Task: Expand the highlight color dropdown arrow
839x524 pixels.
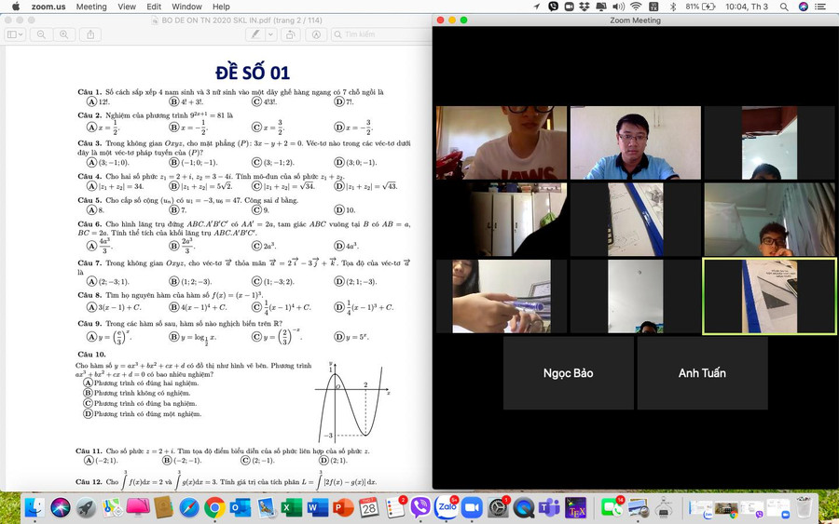Action: click(269, 34)
